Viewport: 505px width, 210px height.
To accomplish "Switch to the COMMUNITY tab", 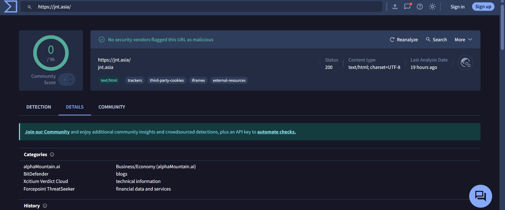I will (x=112, y=107).
